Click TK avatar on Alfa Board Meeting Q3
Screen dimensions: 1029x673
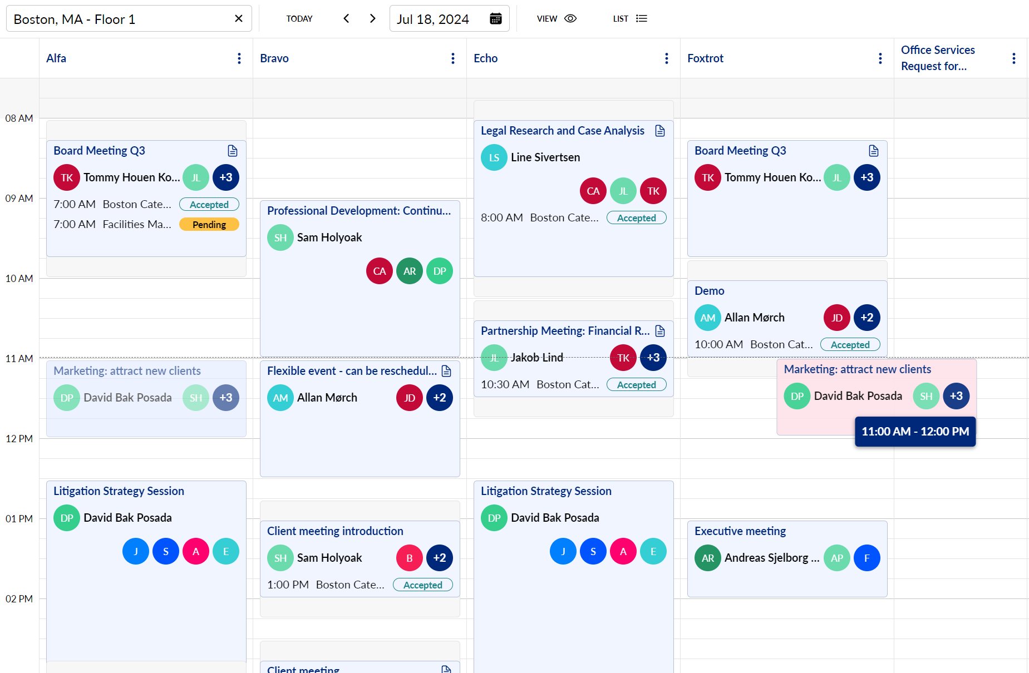[x=67, y=177]
